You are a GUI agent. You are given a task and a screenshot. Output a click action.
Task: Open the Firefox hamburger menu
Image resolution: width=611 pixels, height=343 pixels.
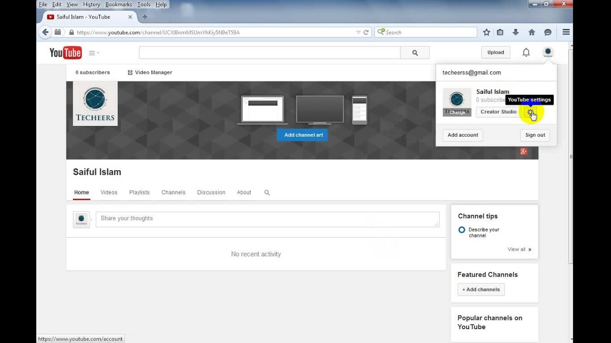coord(566,32)
